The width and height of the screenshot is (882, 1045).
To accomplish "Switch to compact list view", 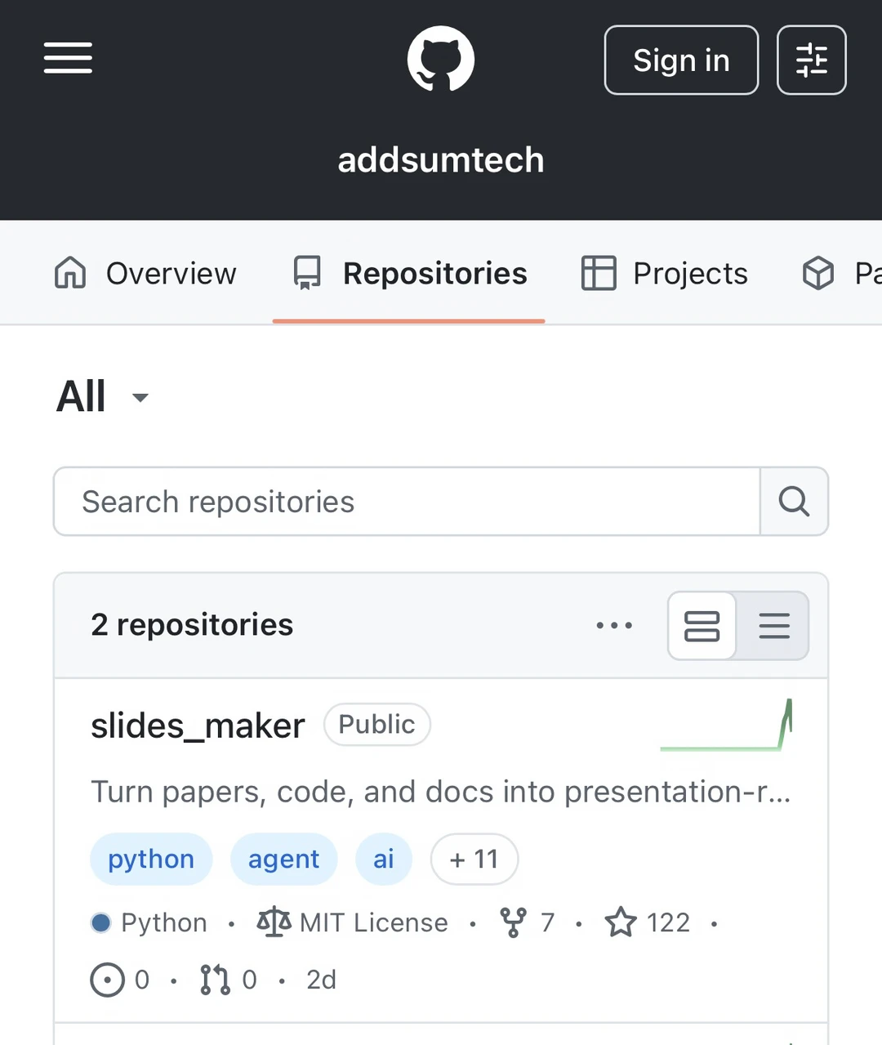I will [x=773, y=626].
